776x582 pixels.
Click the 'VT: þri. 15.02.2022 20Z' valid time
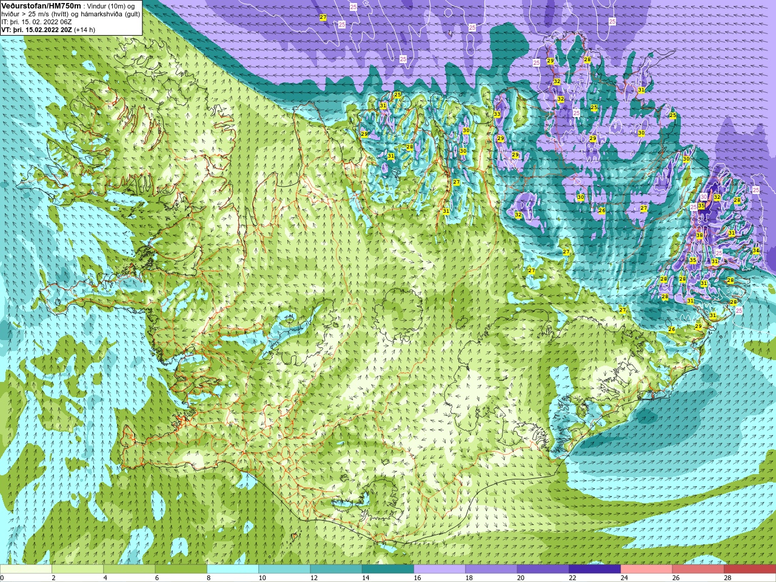pyautogui.click(x=36, y=30)
